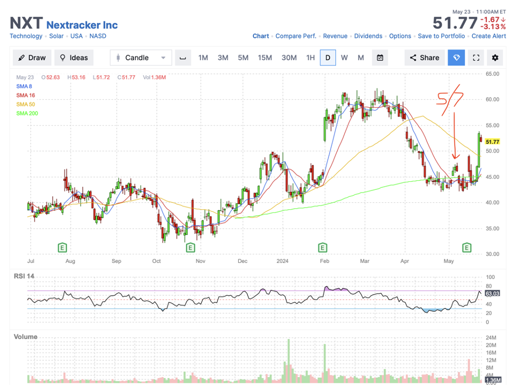Screen dimensions: 519x389
Task: Click the earnings E marker after May
Action: 467,247
